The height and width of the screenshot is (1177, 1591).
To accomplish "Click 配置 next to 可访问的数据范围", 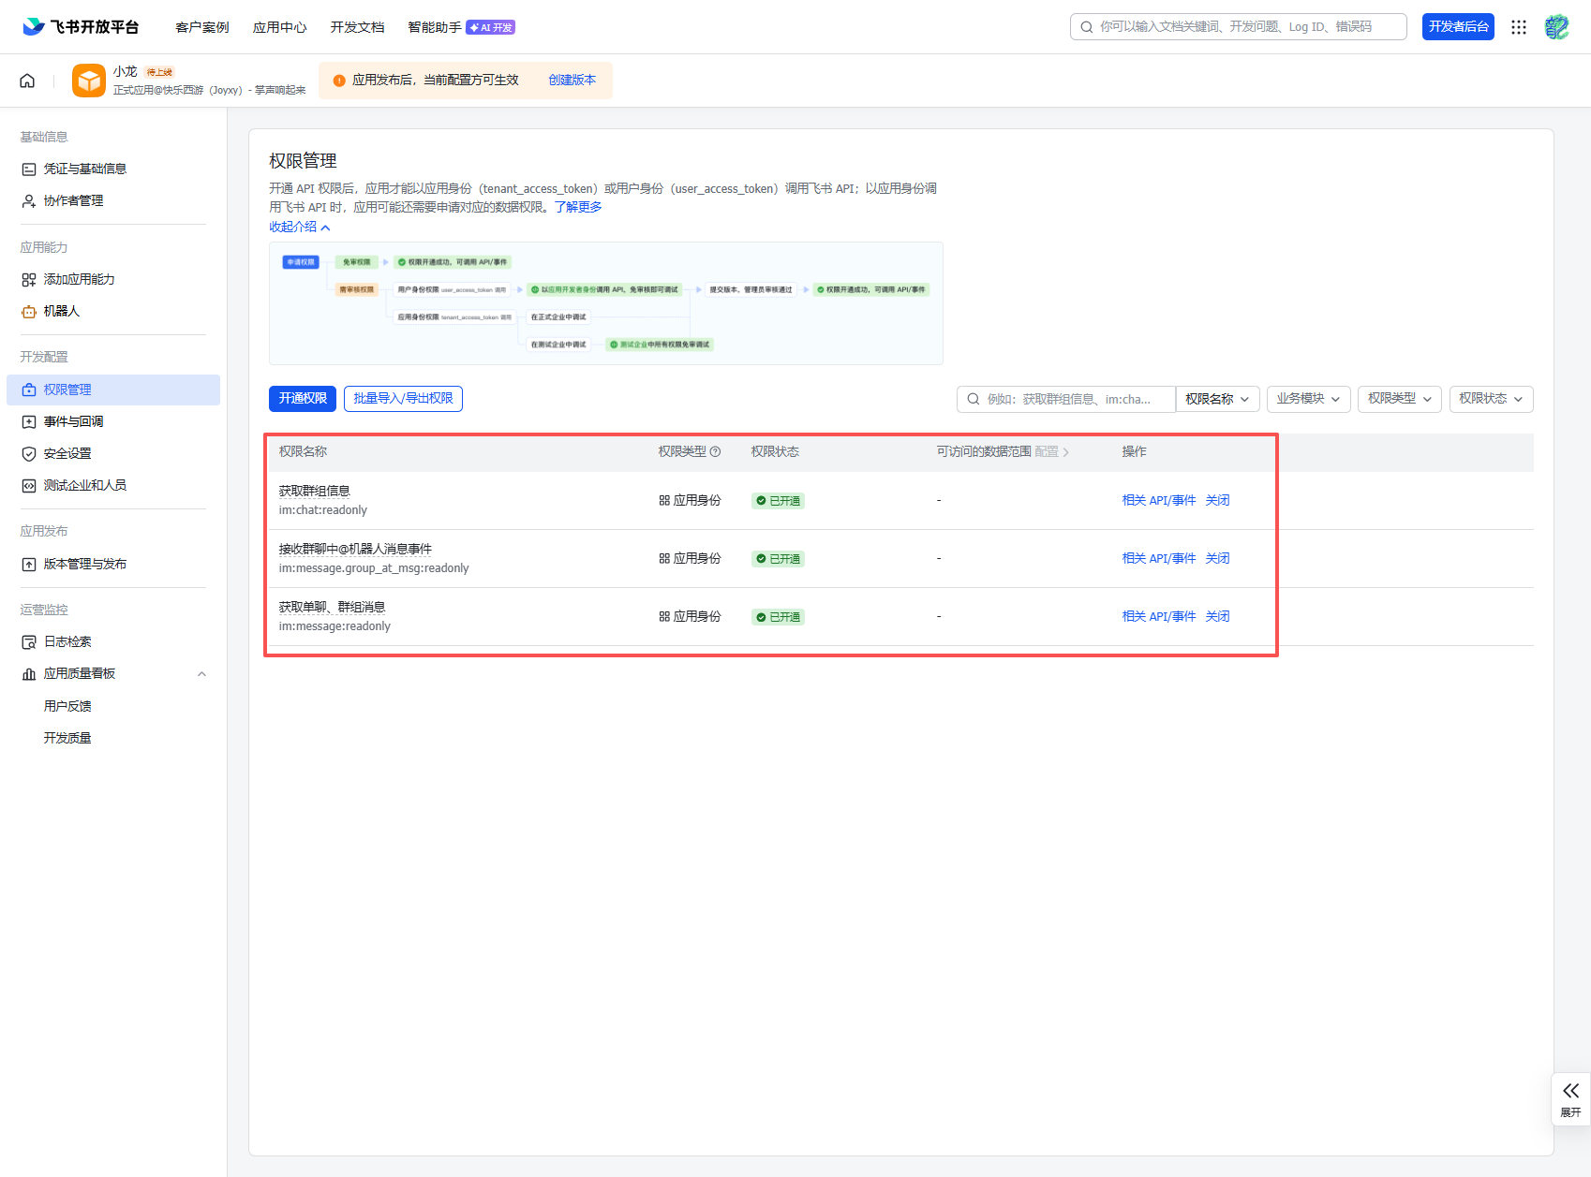I will pos(1051,451).
